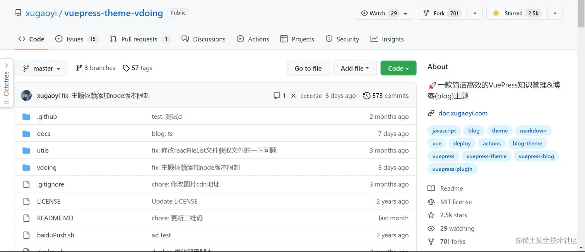Open the MIT license link
Viewport: 585px width, 252px height.
pos(456,202)
